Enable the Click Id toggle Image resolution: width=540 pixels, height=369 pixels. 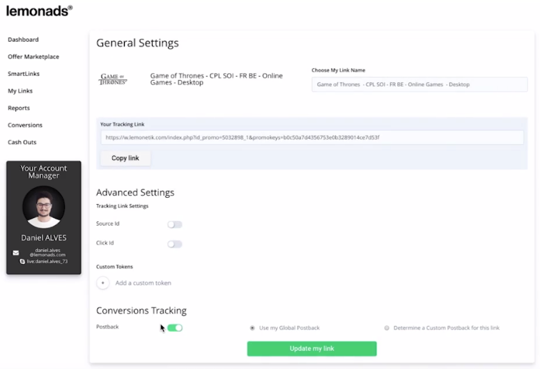click(174, 244)
